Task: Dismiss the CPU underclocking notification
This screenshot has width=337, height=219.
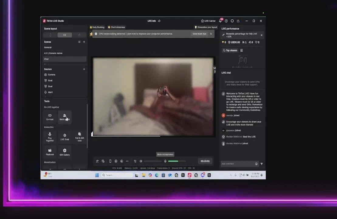Action: coord(211,34)
